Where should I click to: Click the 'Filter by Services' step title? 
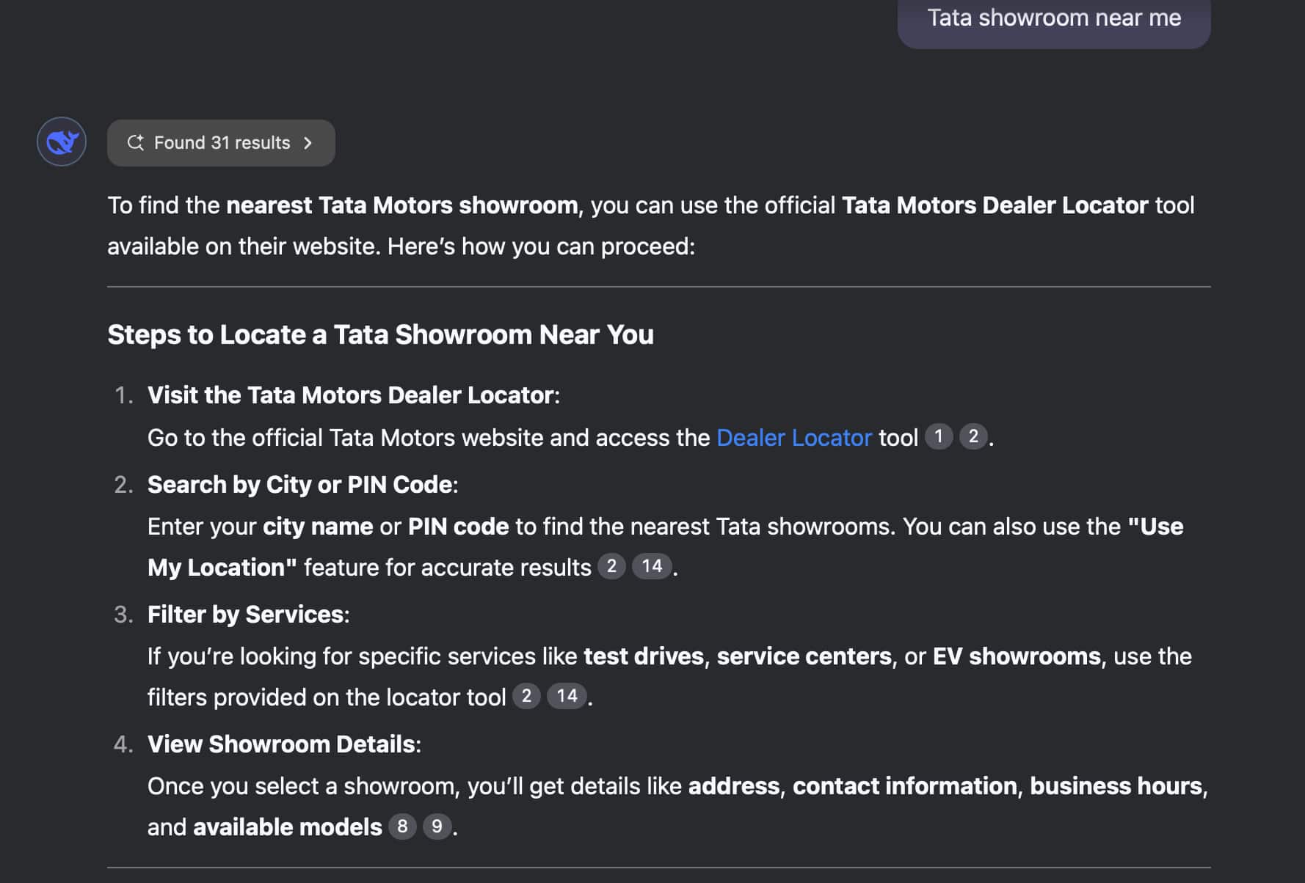pyautogui.click(x=245, y=615)
